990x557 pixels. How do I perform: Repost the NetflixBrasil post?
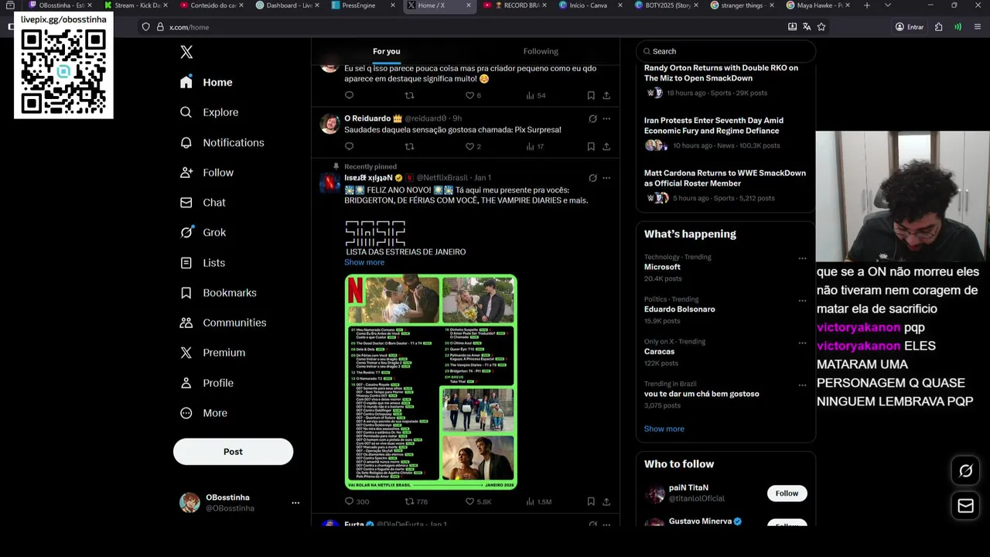point(410,501)
